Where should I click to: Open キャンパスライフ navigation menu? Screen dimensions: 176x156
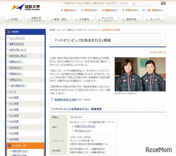pyautogui.click(x=107, y=19)
